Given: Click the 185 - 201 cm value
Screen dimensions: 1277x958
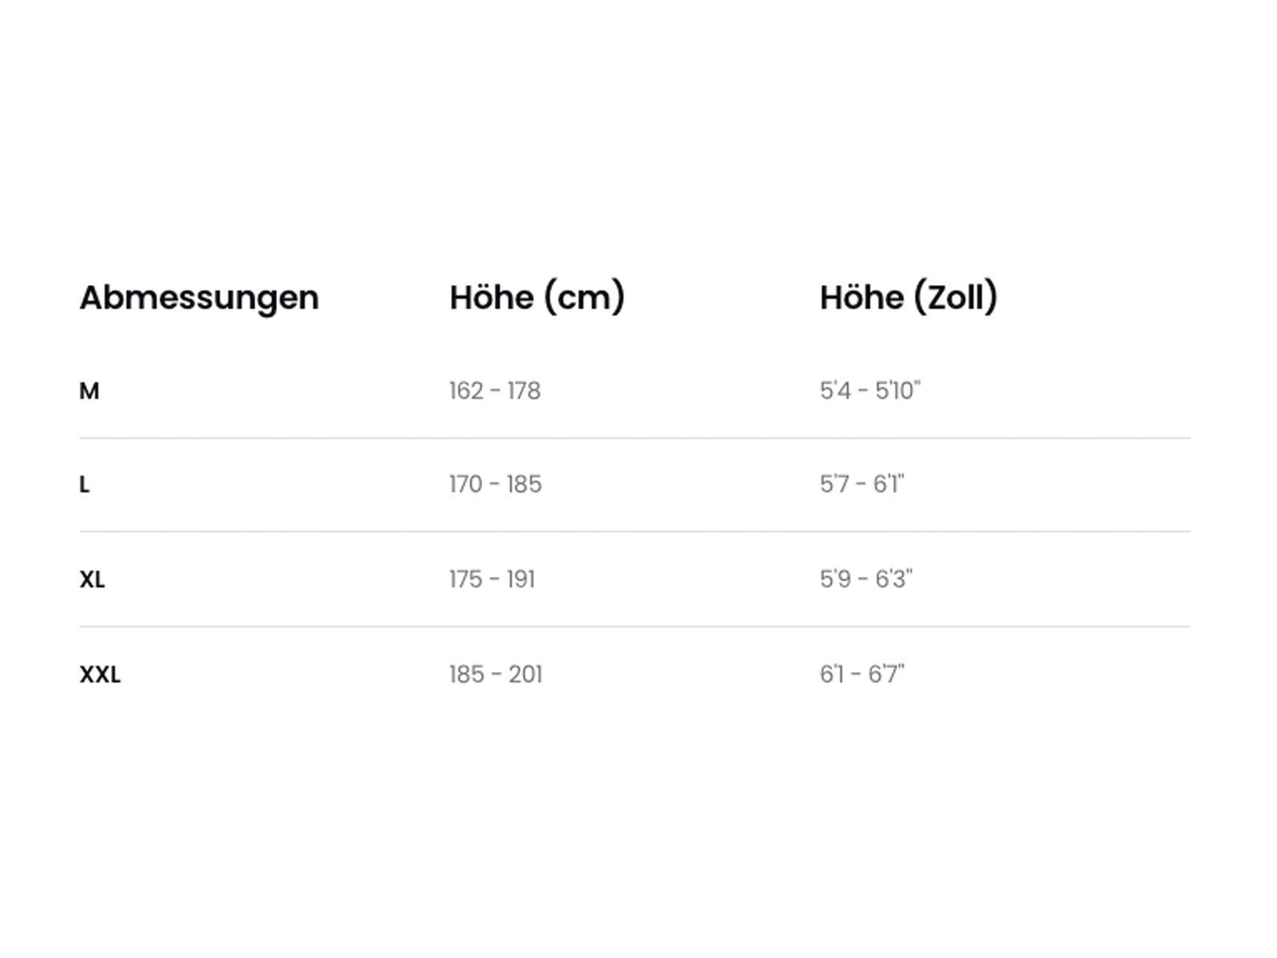Looking at the screenshot, I should click(x=495, y=675).
